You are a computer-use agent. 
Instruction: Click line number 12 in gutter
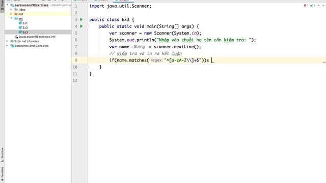[75, 80]
